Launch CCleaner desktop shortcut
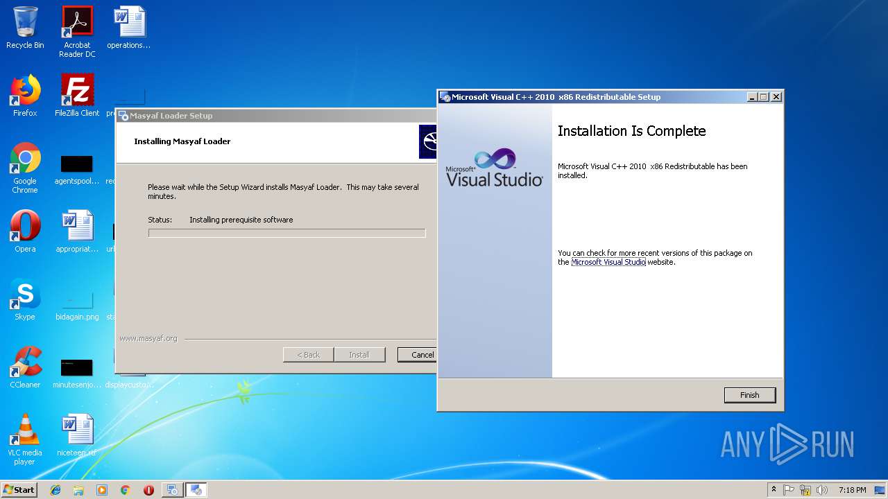This screenshot has height=499, width=888. (x=25, y=367)
